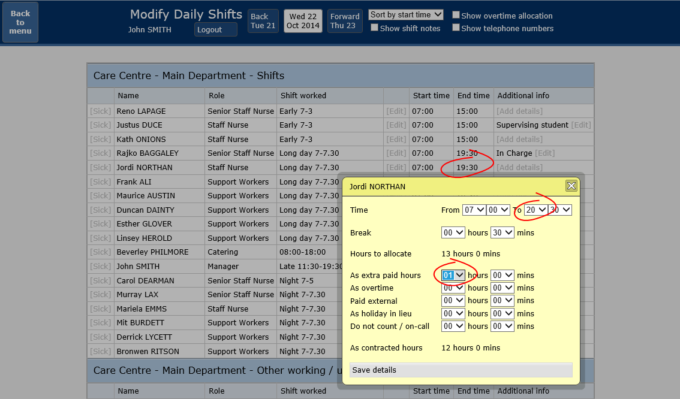The width and height of the screenshot is (680, 399).
Task: Open the From hour dropdown showing 07
Action: (x=474, y=210)
